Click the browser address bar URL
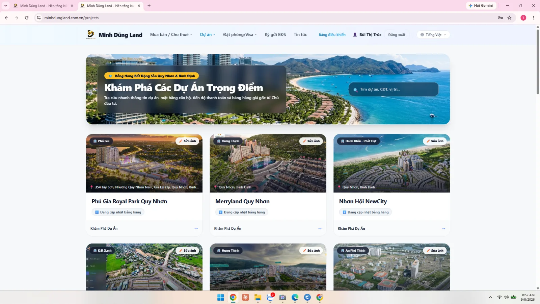Viewport: 540px width, 304px height. coord(72,18)
